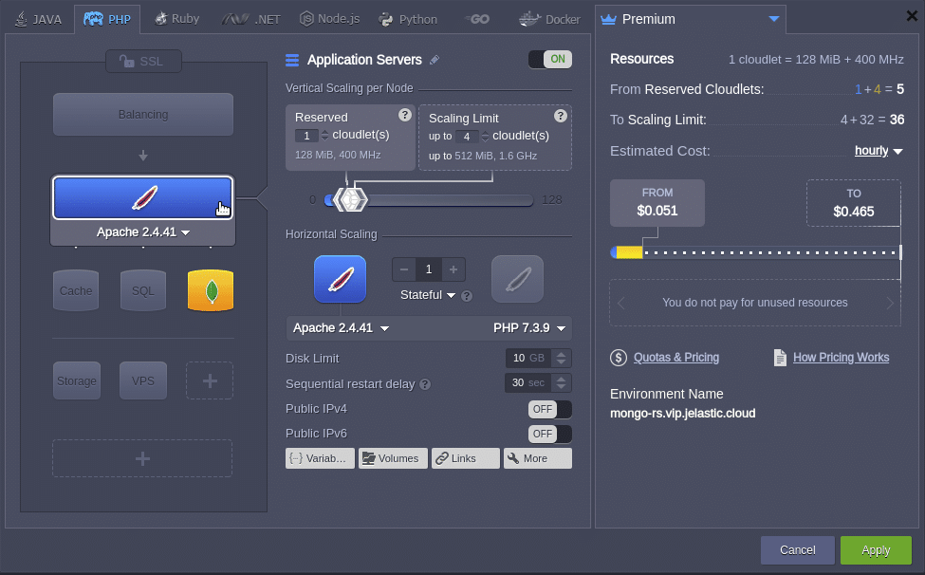Open the Volumes settings
This screenshot has width=925, height=575.
[x=393, y=458]
